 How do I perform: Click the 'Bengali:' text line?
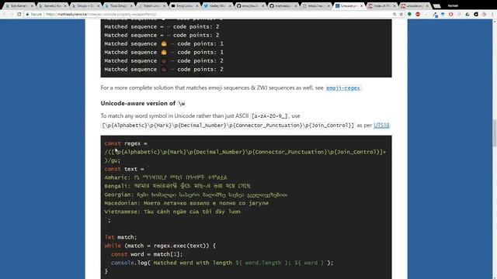click(178, 186)
